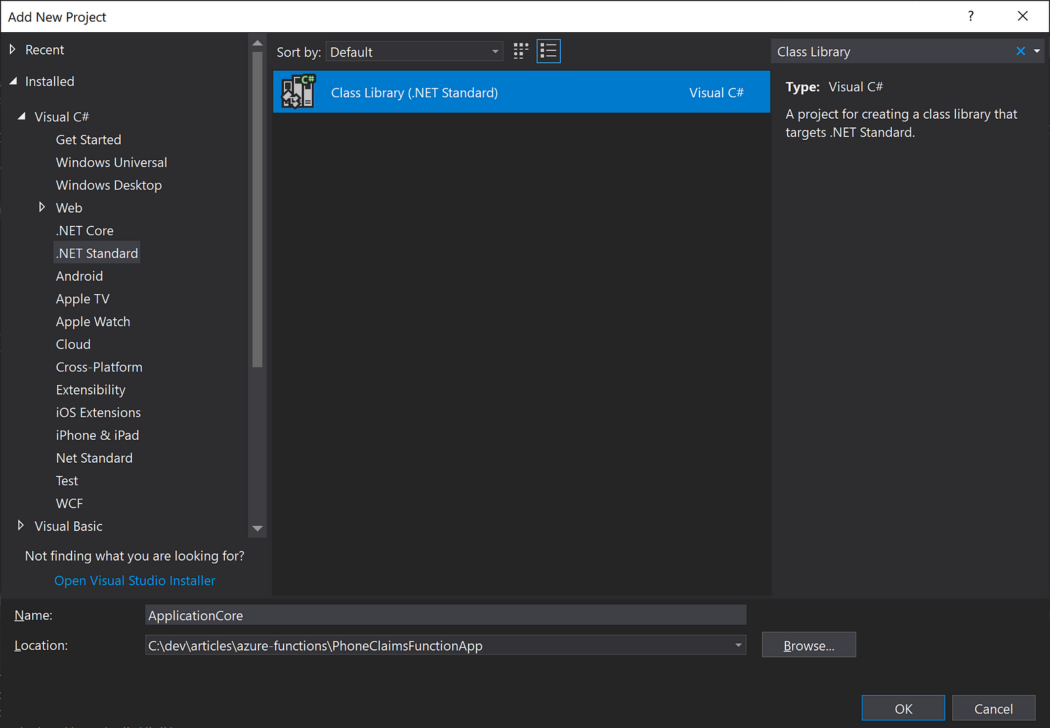Open the Location path dropdown
This screenshot has height=728, width=1050.
coord(738,645)
